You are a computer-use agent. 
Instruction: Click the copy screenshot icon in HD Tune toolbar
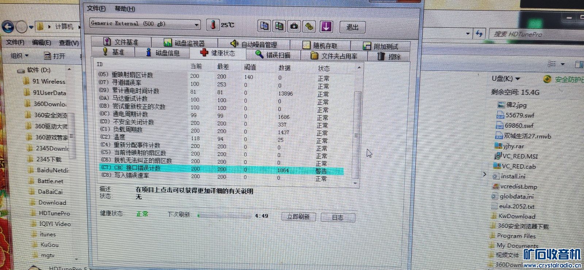(279, 26)
